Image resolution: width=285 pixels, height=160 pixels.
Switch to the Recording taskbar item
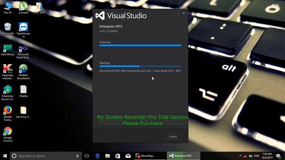click(150, 156)
